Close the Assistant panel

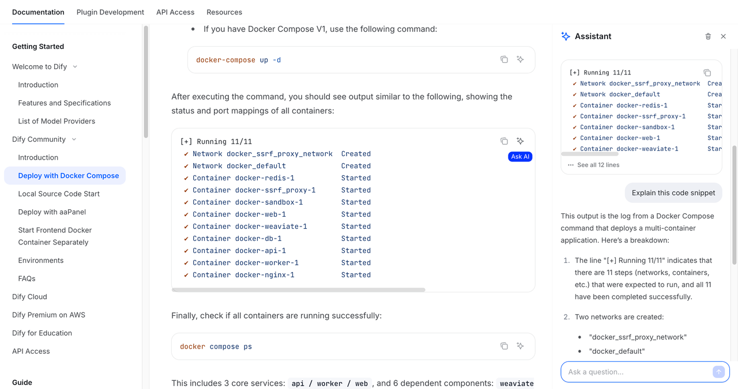(724, 36)
